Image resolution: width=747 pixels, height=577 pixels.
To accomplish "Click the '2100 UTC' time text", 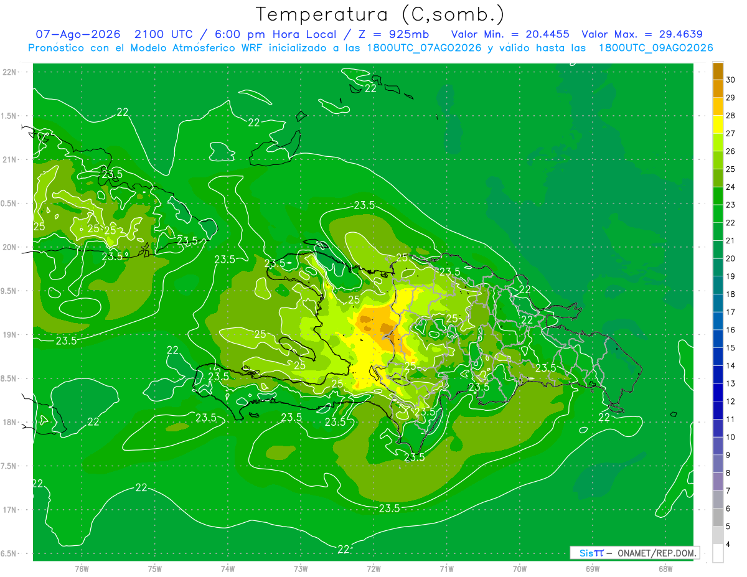I will [x=165, y=34].
